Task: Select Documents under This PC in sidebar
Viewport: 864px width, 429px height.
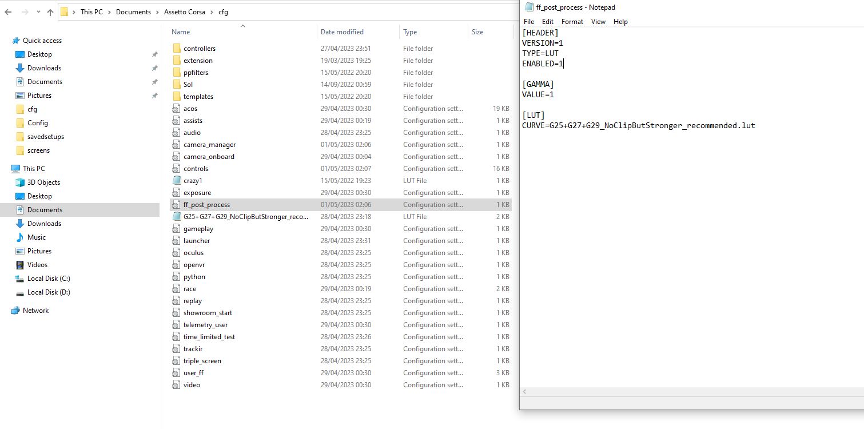Action: [79, 210]
